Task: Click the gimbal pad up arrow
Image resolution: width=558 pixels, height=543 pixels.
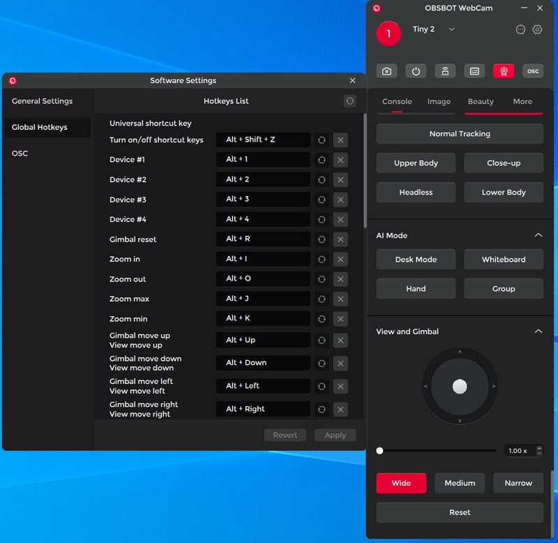Action: click(460, 352)
